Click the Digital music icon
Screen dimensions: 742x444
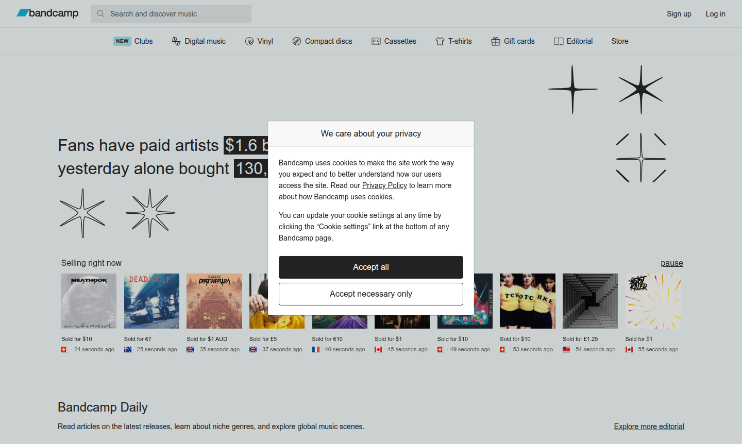(175, 41)
